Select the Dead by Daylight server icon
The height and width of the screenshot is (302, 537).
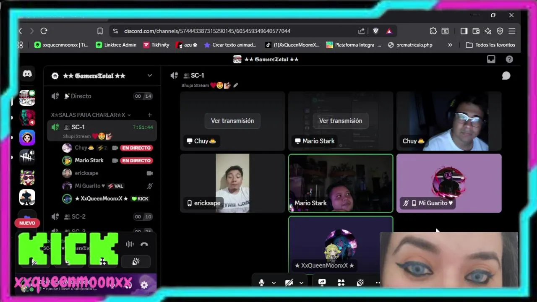[27, 157]
